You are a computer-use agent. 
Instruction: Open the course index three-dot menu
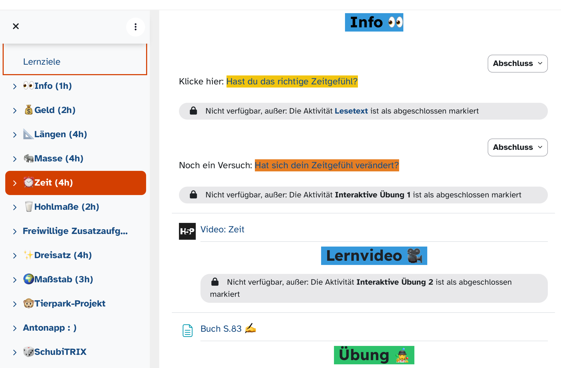click(x=136, y=27)
